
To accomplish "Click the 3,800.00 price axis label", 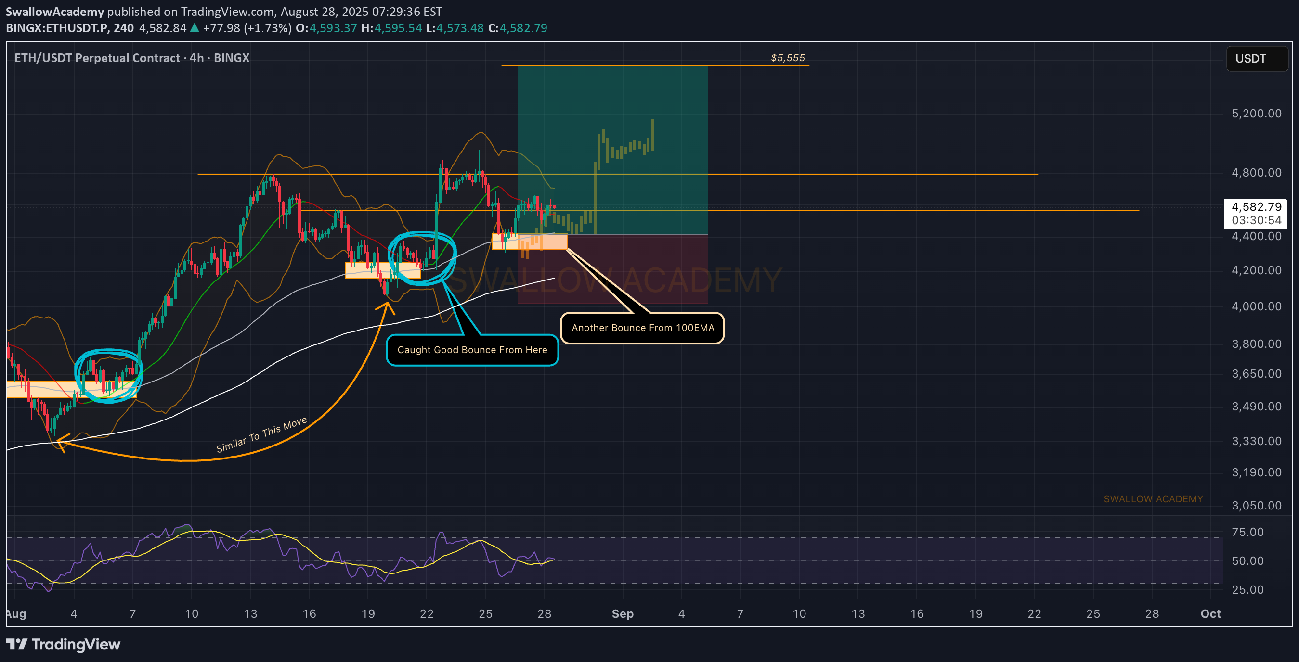I will point(1256,344).
